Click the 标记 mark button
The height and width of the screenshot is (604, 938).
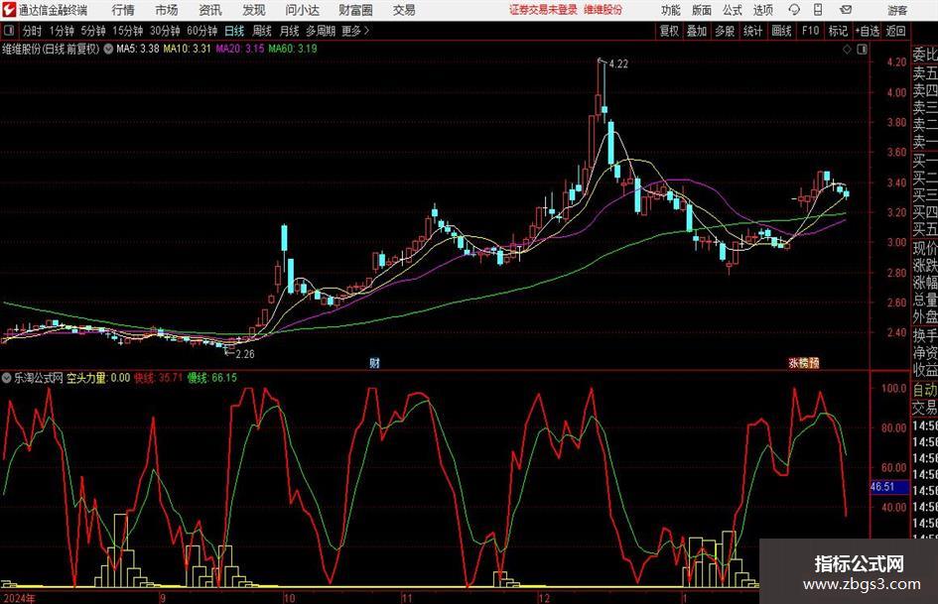click(x=838, y=31)
